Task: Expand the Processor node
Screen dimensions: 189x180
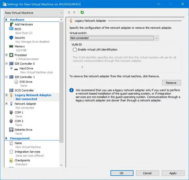Action: pos(6,55)
